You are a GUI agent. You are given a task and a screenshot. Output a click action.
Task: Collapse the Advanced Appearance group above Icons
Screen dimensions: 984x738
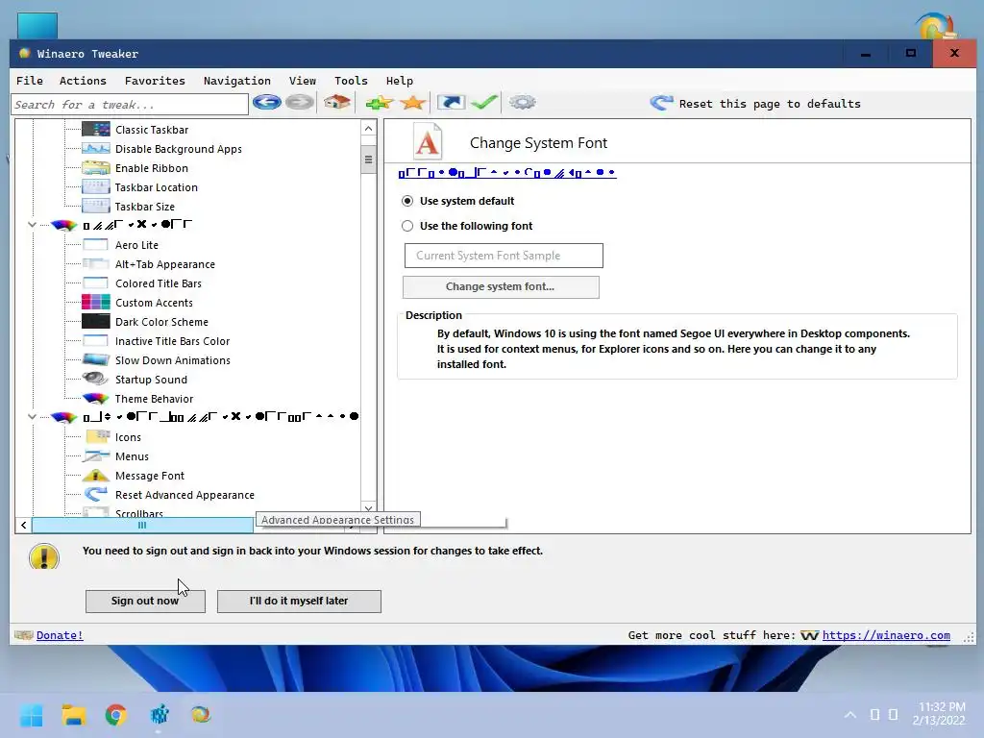pos(32,417)
